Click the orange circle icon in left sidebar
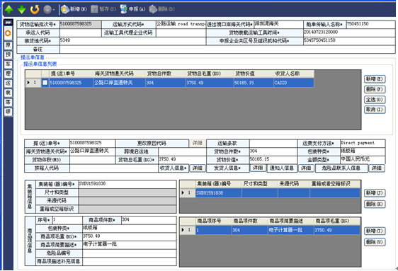 (x=8, y=33)
